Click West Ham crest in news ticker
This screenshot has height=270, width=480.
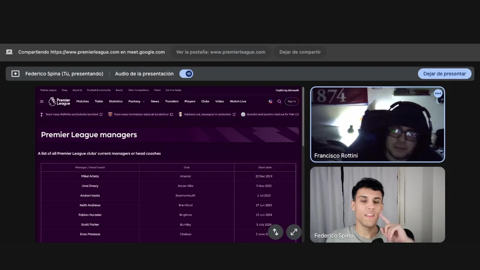click(x=110, y=114)
